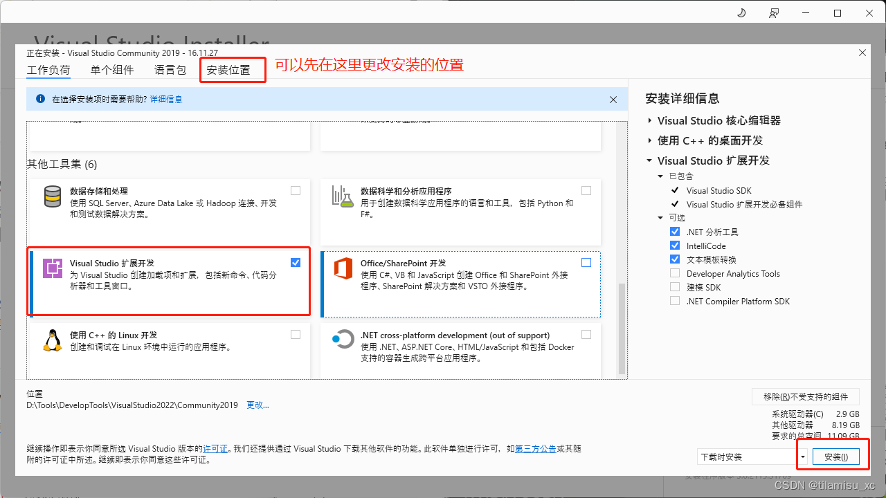Switch to the 安装位置 tab
886x498 pixels.
228,71
